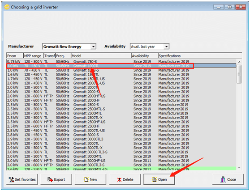The width and height of the screenshot is (250, 191).
Task: Click the Export button arrow icon
Action: 50,179
